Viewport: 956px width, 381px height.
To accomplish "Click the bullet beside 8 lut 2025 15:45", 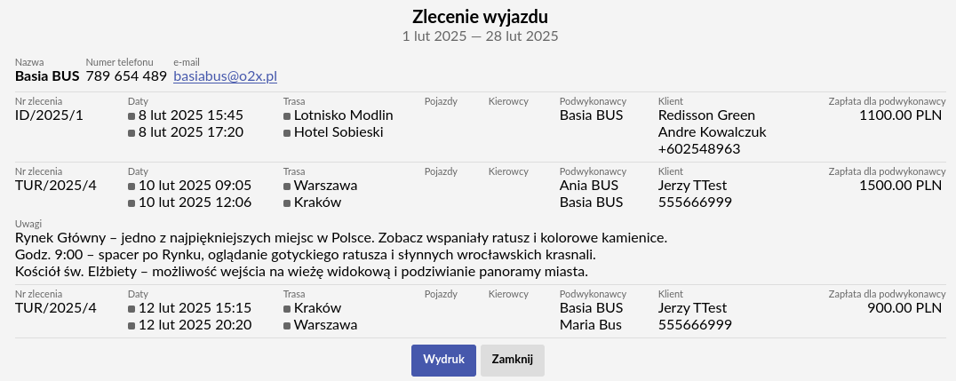I will pos(131,115).
